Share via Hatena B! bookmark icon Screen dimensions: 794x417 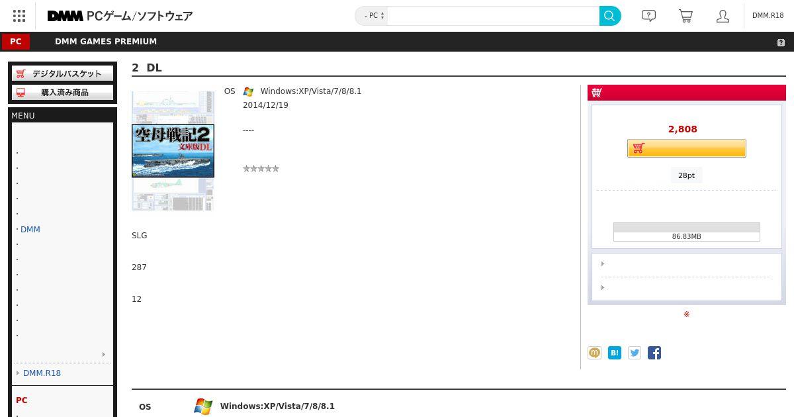[615, 353]
